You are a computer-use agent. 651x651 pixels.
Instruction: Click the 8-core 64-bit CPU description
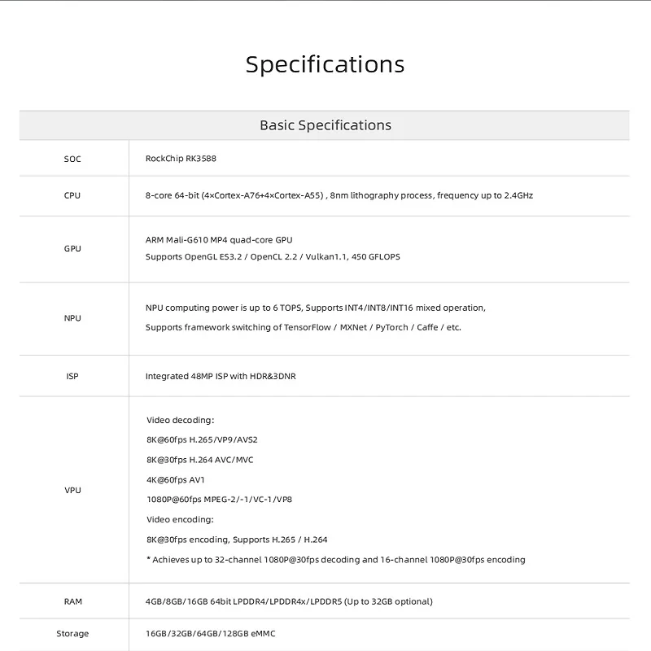point(339,195)
